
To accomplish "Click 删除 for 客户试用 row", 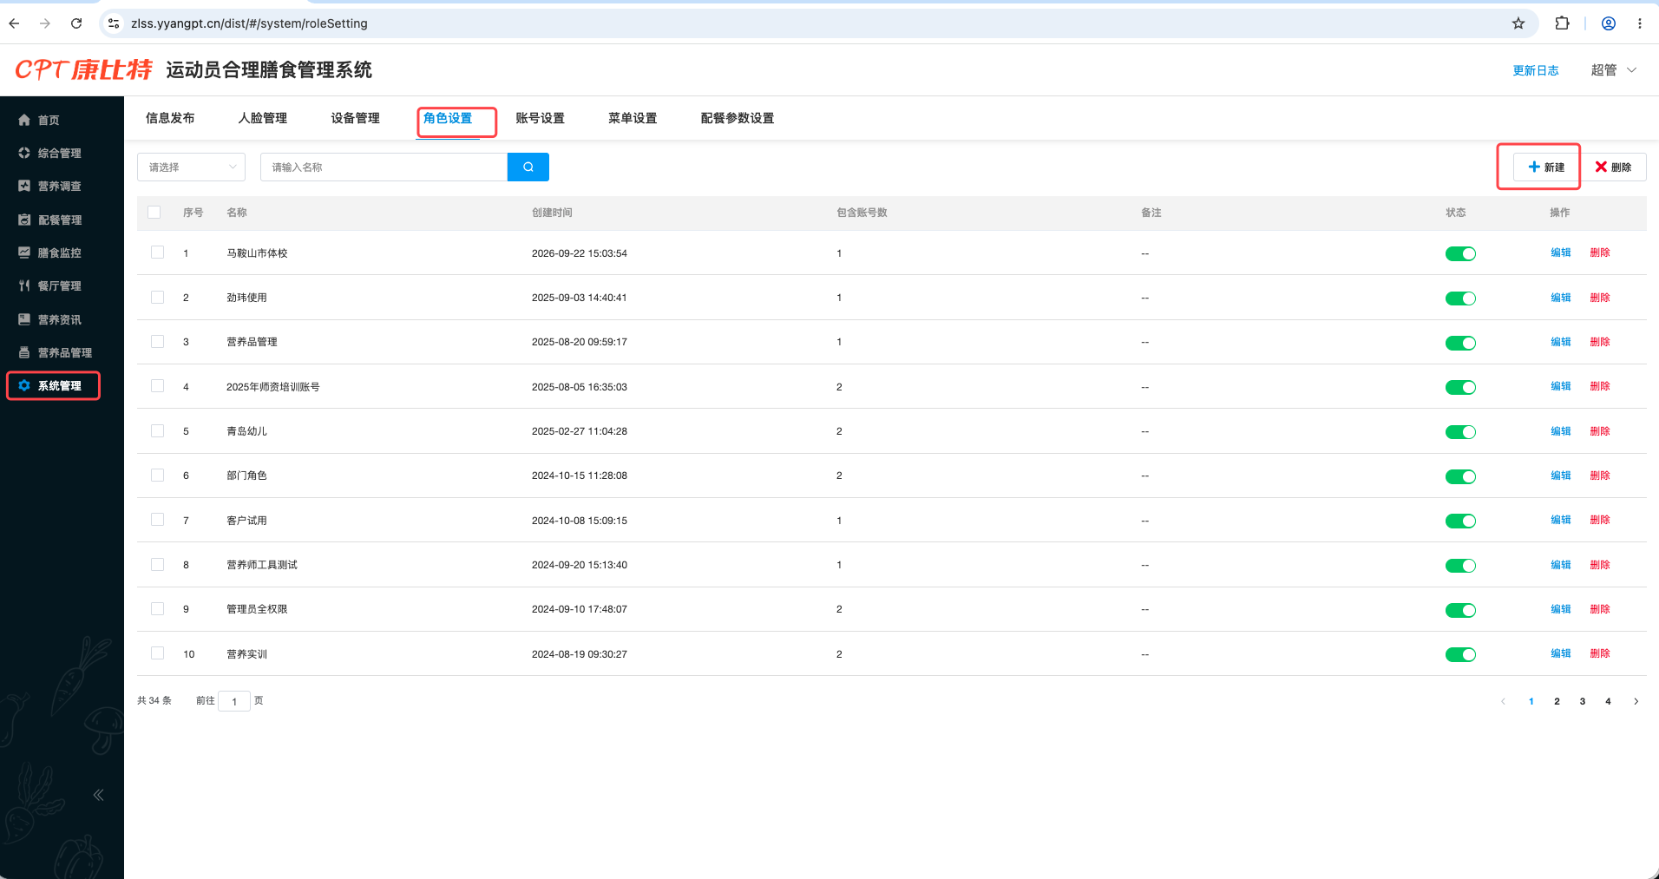I will pyautogui.click(x=1600, y=520).
